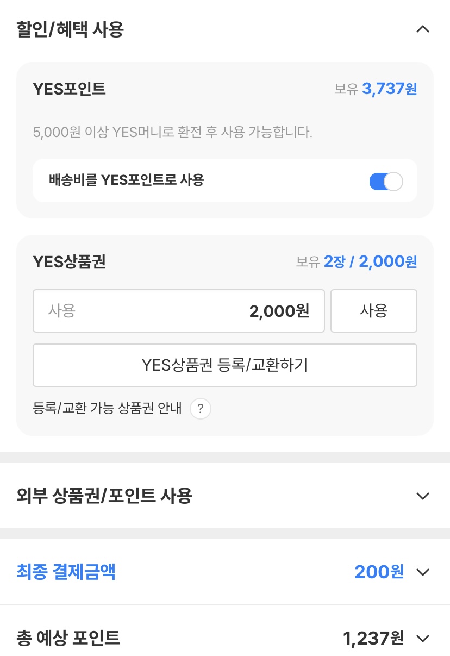Tap the 총 예상 포인트 label
450x656 pixels.
tap(68, 638)
